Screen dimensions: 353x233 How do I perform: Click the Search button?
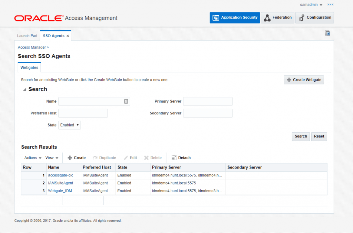301,136
